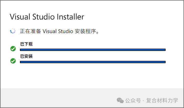
Task: Click the empty gray footer bar
Action: [x=59, y=98]
